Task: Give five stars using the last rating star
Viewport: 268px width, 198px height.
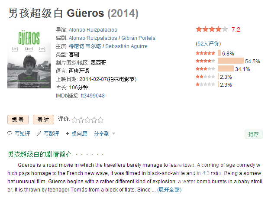Action: pyautogui.click(x=101, y=120)
